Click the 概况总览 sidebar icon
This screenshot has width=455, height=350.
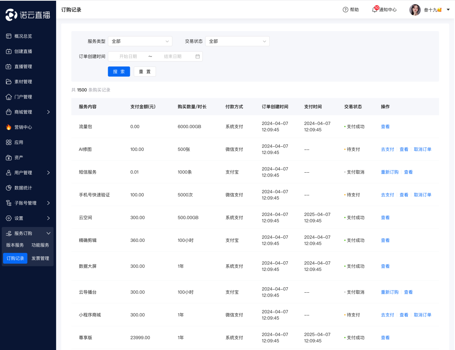[9, 36]
